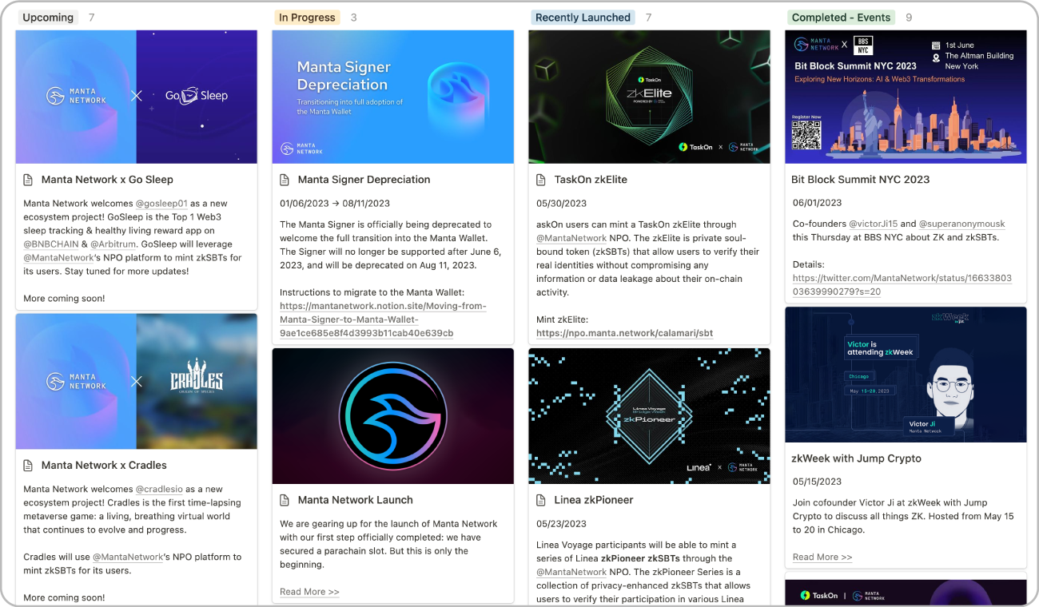Click the 05/23/2023 date on Linea card

coord(561,524)
